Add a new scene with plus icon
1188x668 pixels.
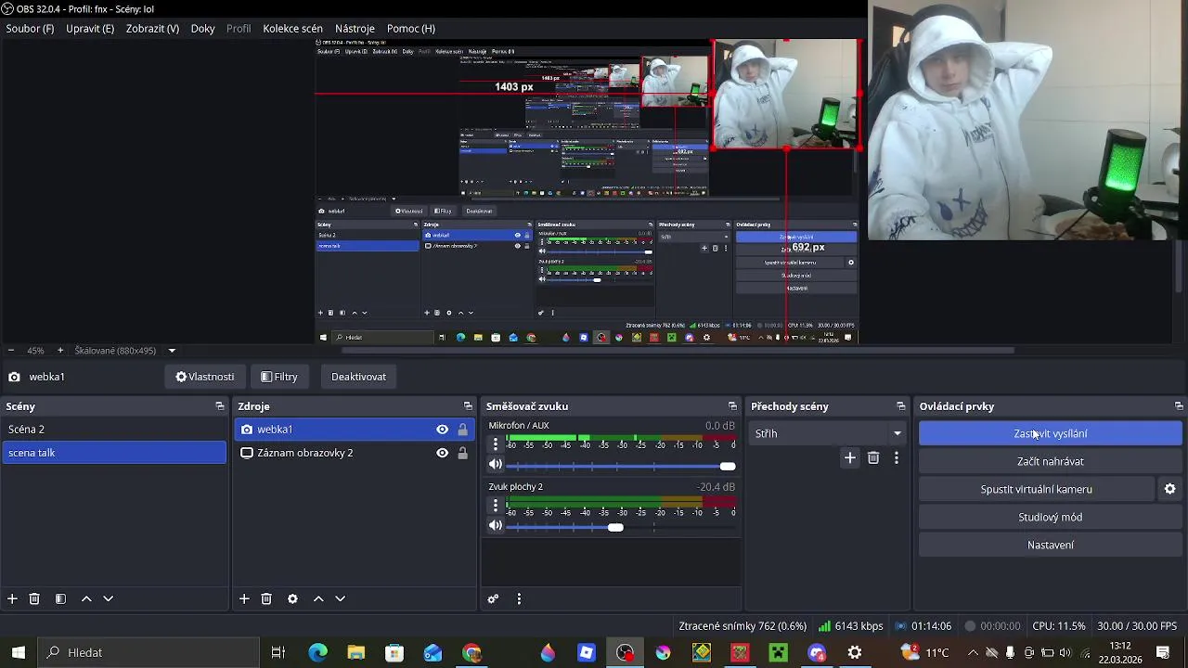click(12, 599)
